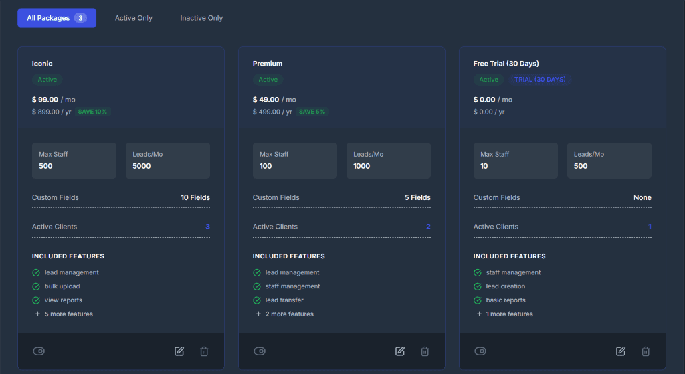685x374 pixels.
Task: Click Iconic's Max Staff 500 box
Action: point(74,161)
